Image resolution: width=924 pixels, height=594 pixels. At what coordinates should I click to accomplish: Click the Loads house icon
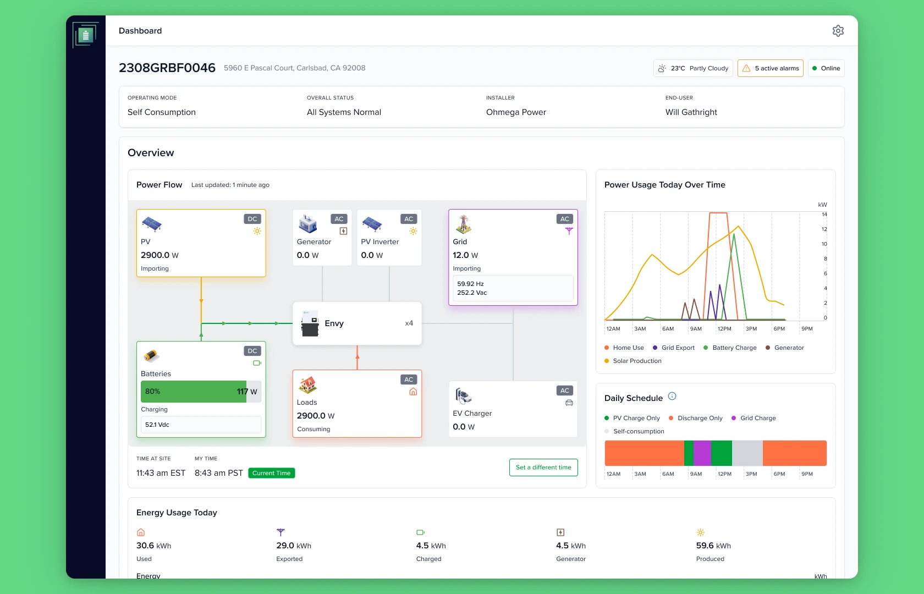click(x=307, y=384)
